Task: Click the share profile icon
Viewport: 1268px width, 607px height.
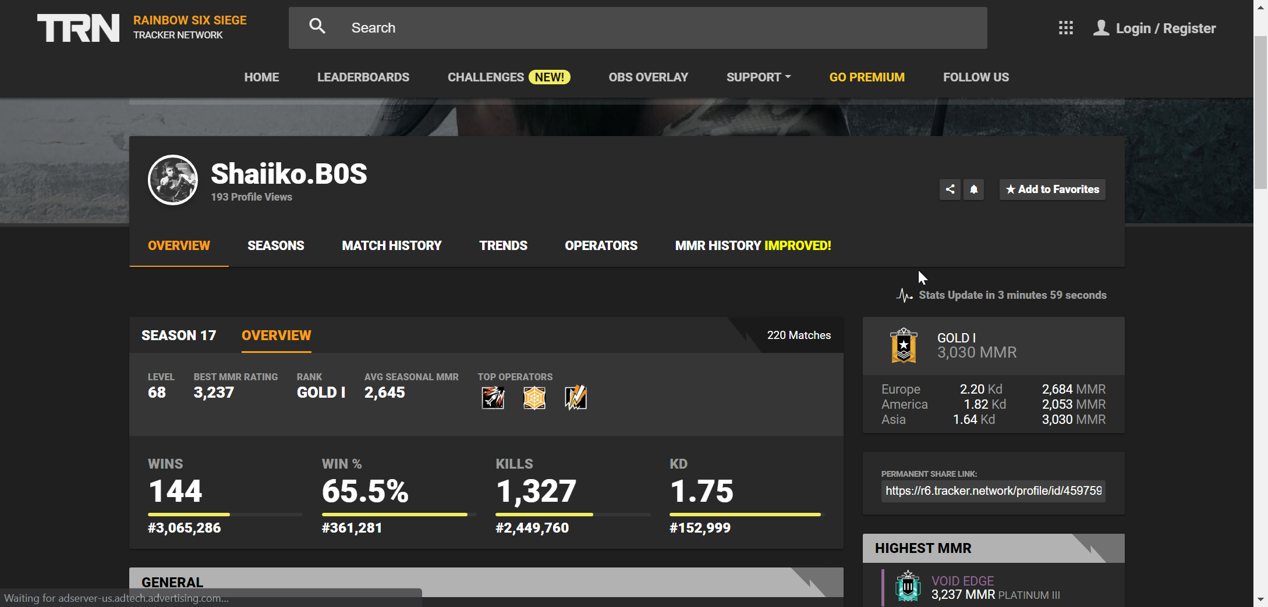Action: pyautogui.click(x=950, y=190)
